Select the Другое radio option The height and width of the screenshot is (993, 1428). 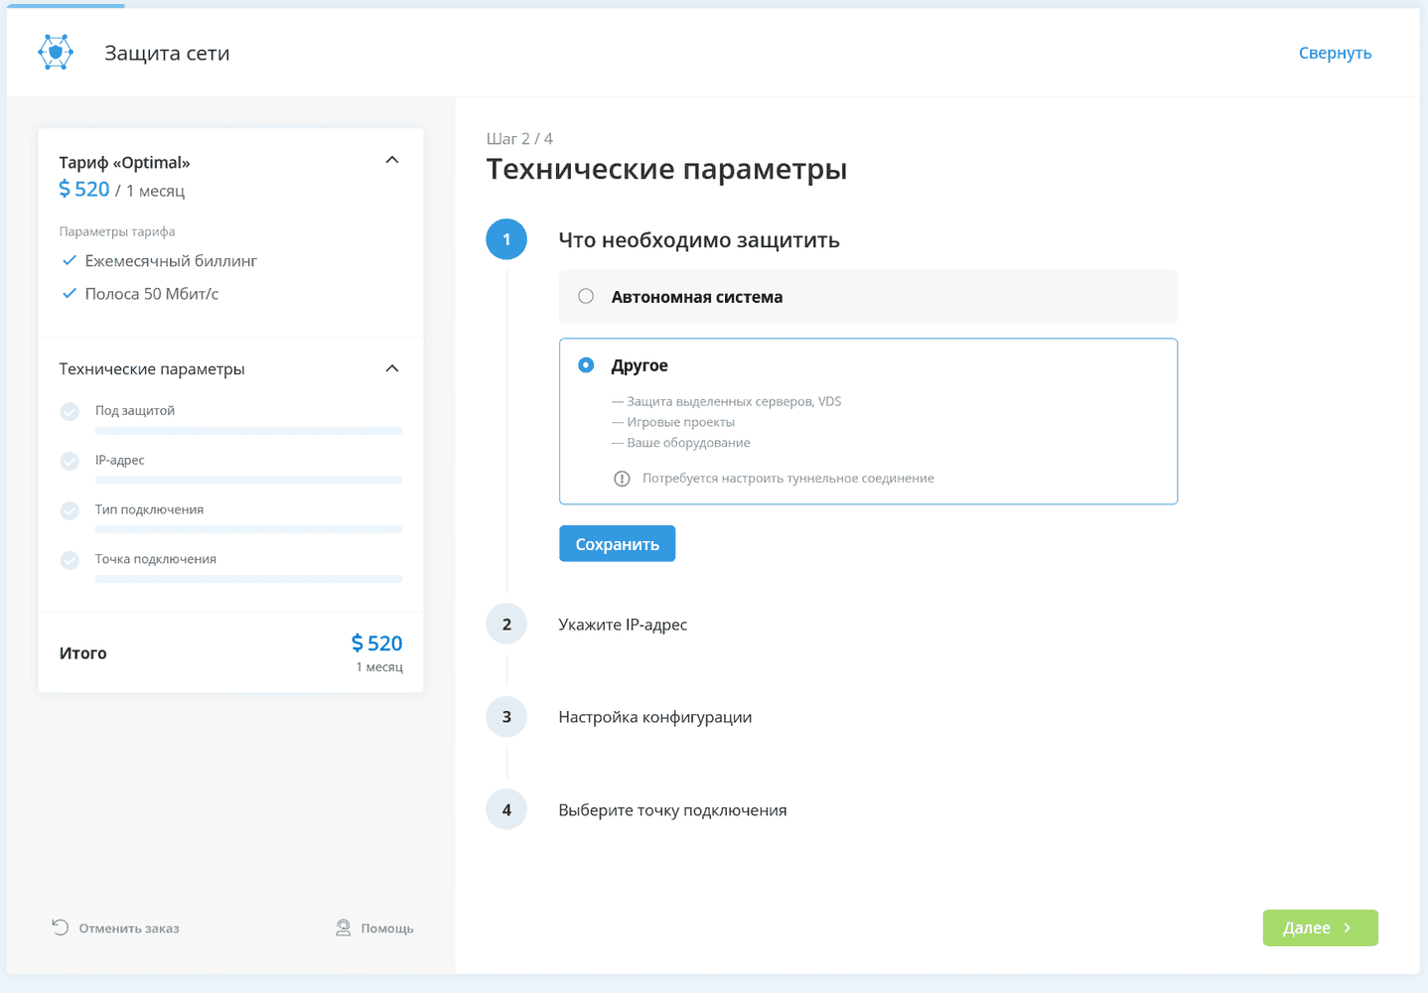(x=586, y=365)
